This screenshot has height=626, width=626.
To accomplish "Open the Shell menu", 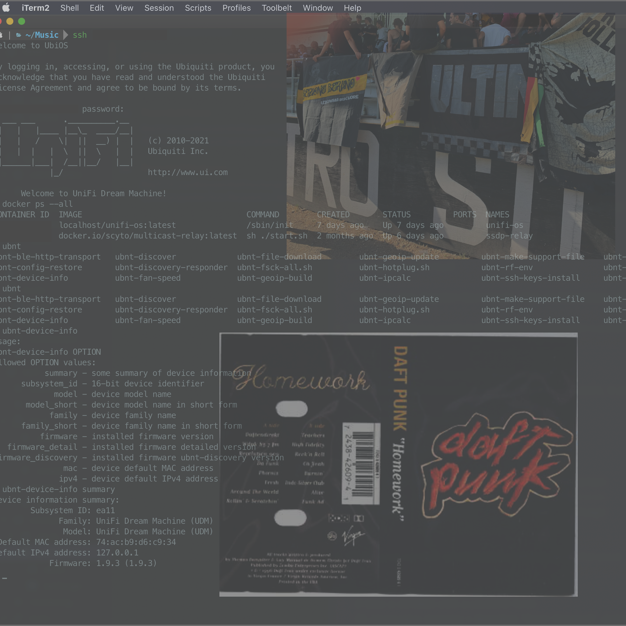I will (69, 8).
